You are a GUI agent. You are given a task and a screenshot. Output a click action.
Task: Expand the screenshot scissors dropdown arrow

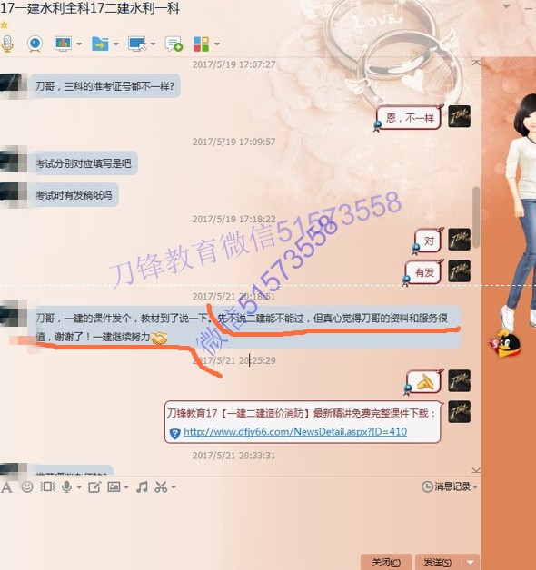[x=174, y=487]
